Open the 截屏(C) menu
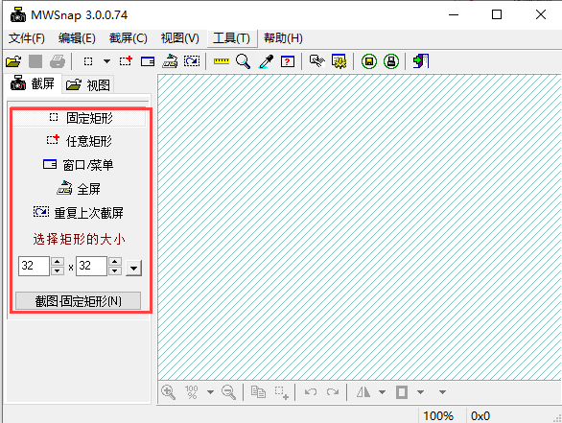 coord(129,38)
